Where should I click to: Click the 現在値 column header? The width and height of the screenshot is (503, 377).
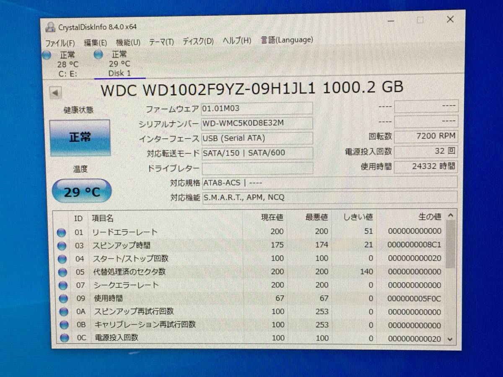tap(272, 217)
